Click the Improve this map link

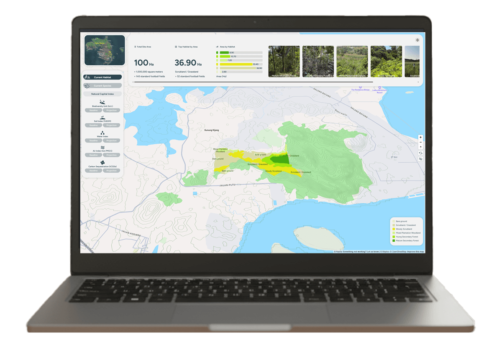pos(415,252)
